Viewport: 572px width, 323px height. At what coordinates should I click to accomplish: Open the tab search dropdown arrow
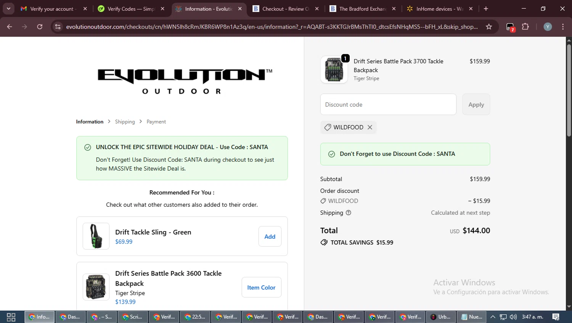pyautogui.click(x=8, y=9)
